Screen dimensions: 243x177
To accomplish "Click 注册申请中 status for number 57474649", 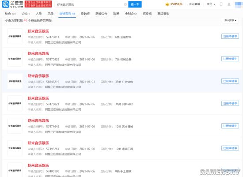I will pyautogui.click(x=230, y=126).
